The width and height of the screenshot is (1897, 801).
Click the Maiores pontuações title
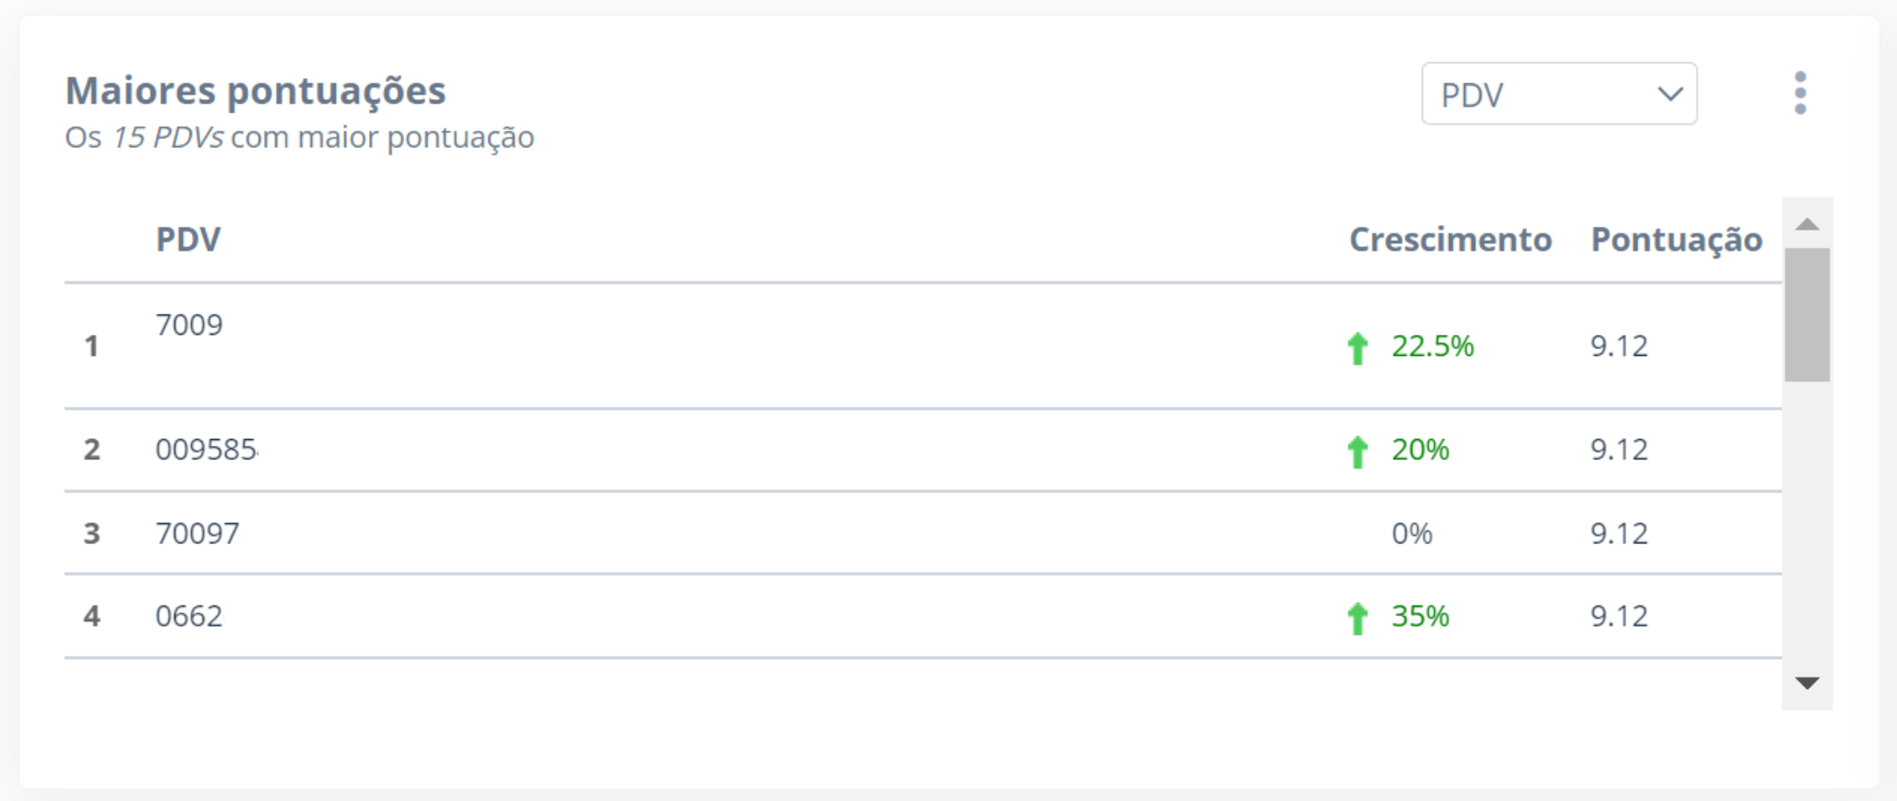coord(255,91)
